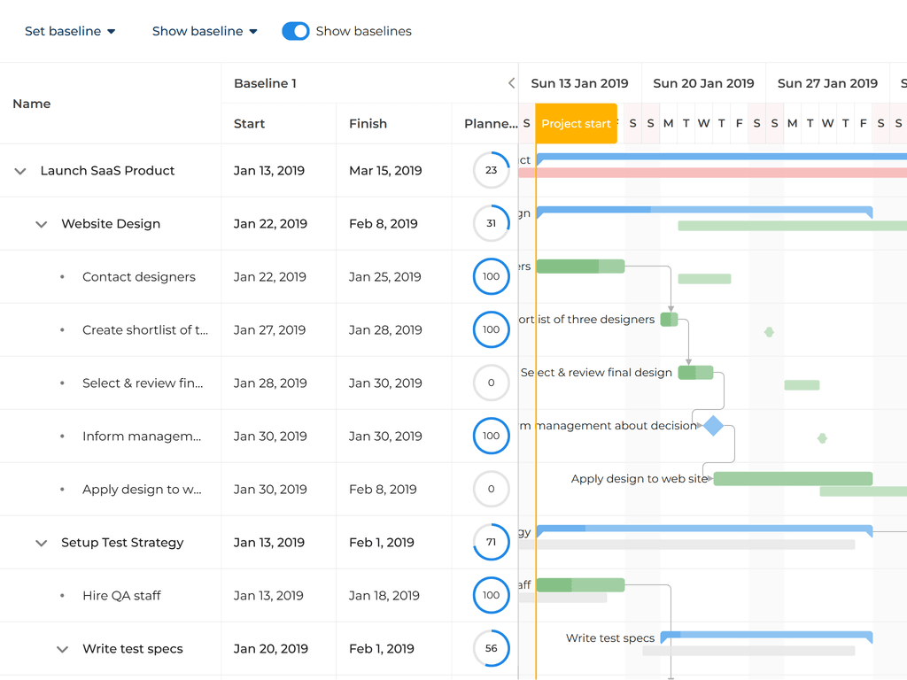Click the 71% progress circle for Setup Test Strategy
The image size is (907, 680).
coord(491,542)
